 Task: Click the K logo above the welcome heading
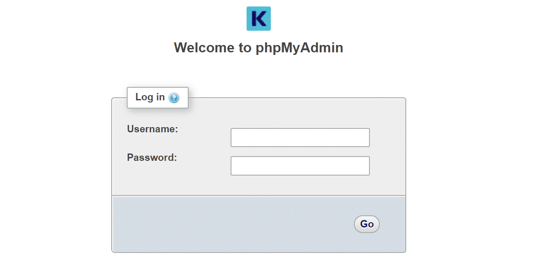[258, 19]
